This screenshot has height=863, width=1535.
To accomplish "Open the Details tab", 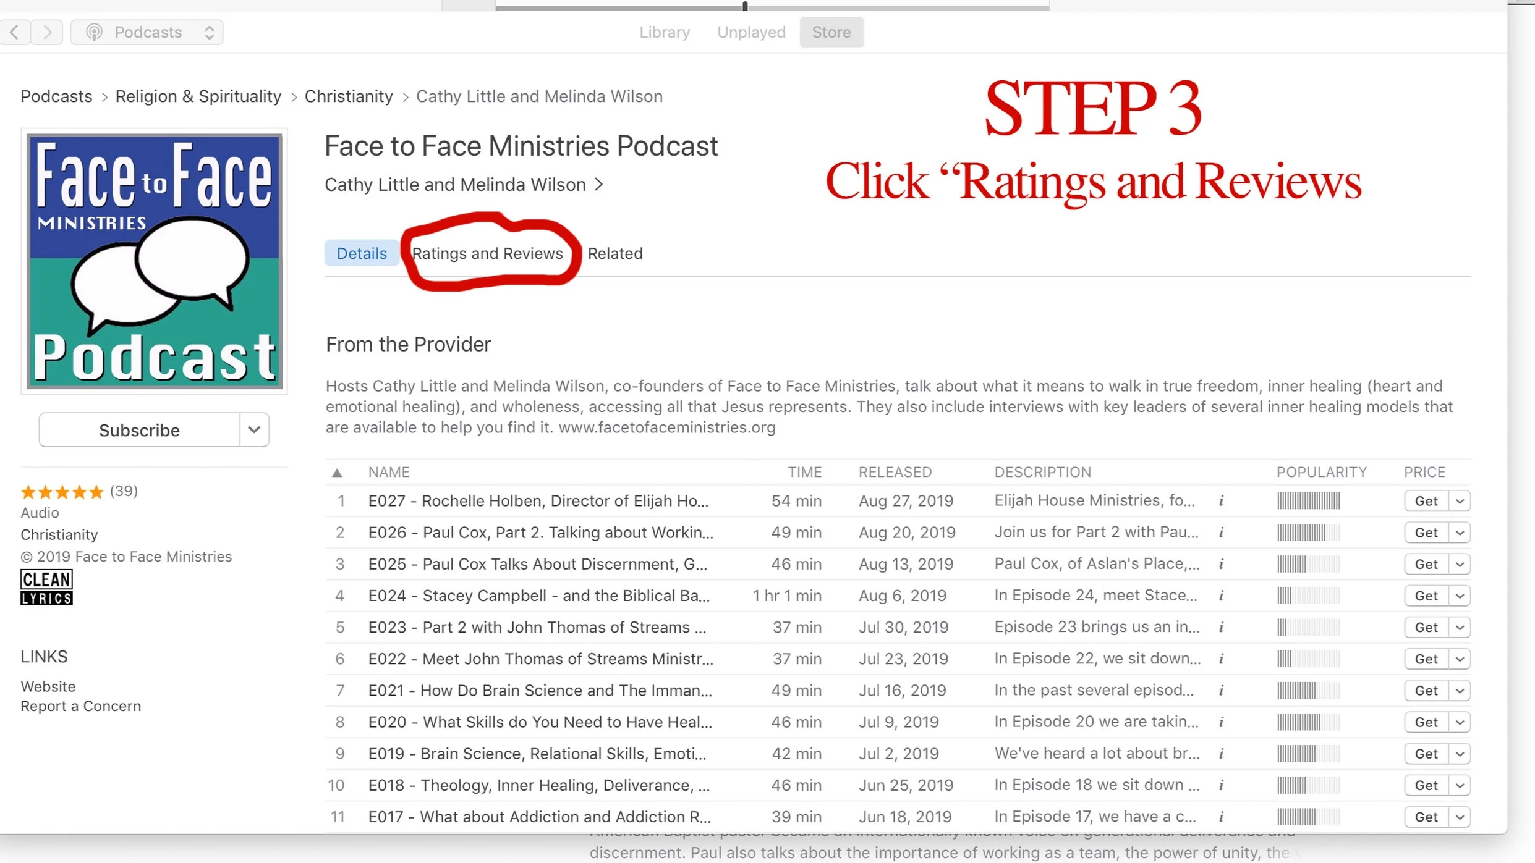I will (362, 253).
